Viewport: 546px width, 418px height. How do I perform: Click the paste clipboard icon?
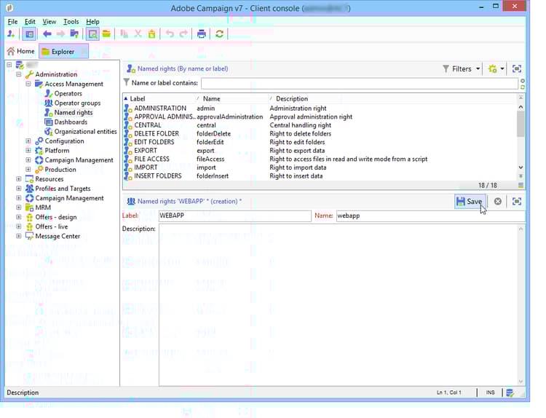coord(152,33)
